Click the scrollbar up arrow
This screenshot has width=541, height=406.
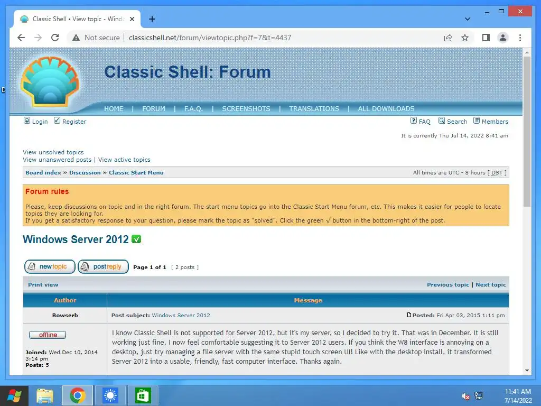point(527,52)
